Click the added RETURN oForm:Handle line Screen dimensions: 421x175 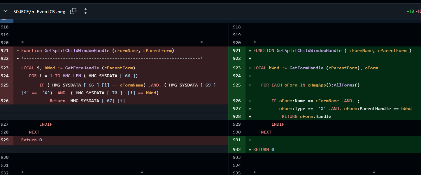[x=306, y=116]
